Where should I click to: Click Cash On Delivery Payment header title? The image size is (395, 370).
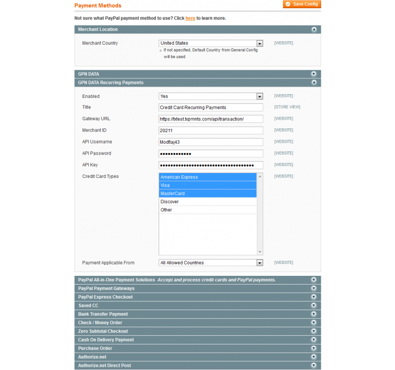[106, 340]
